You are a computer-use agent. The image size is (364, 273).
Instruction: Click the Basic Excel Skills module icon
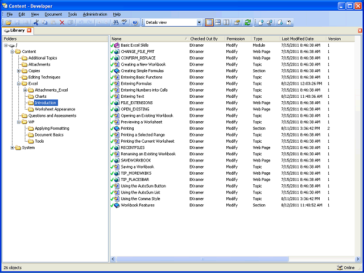pyautogui.click(x=117, y=45)
